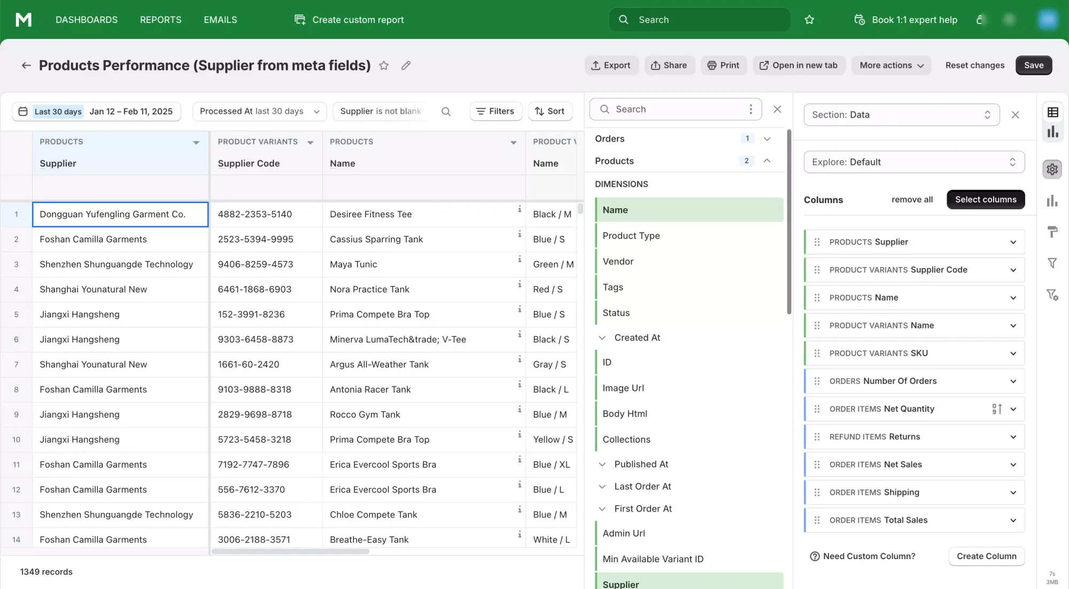Open the More actions dropdown

[x=891, y=65]
